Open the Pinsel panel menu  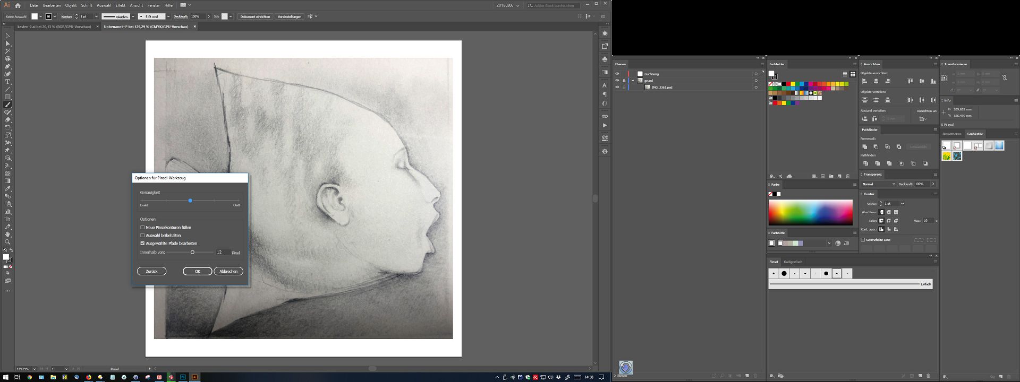coord(936,262)
